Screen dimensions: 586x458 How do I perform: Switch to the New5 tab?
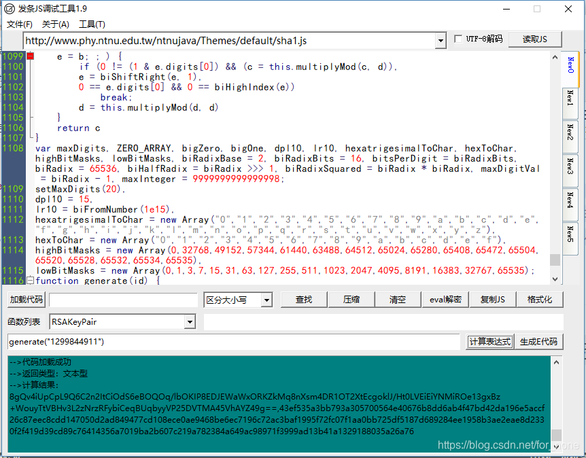(570, 239)
